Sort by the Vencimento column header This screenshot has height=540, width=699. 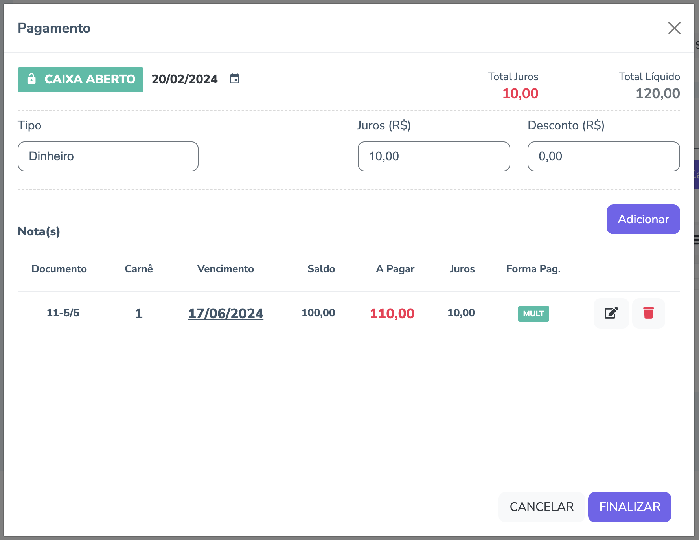pyautogui.click(x=225, y=269)
